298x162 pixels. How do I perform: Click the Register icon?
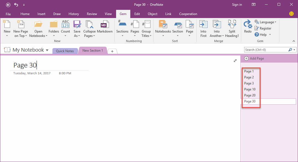click(x=256, y=28)
